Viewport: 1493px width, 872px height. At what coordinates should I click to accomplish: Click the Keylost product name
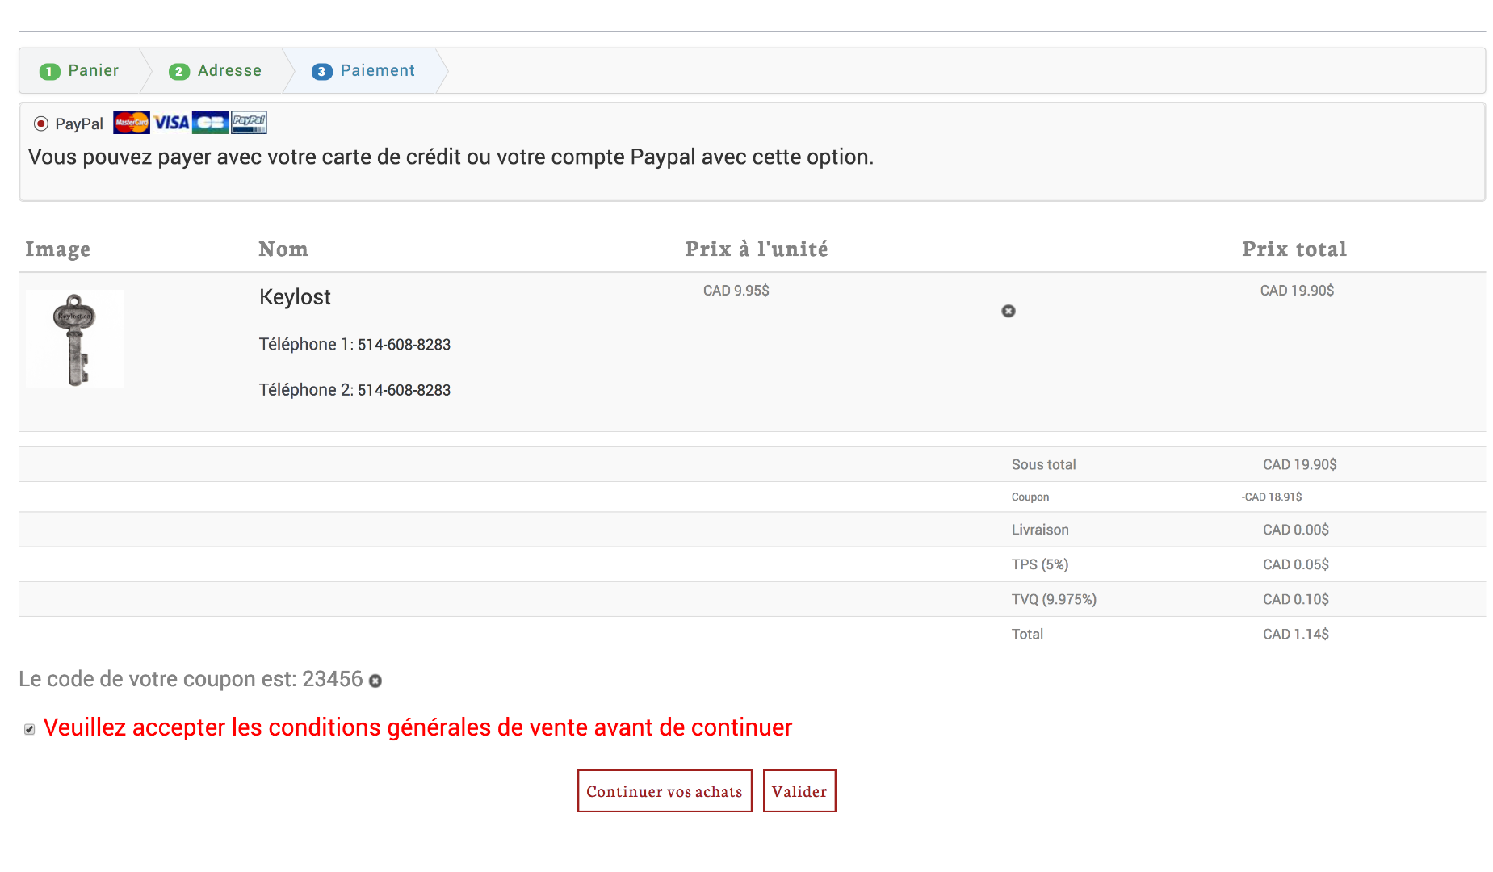295,297
